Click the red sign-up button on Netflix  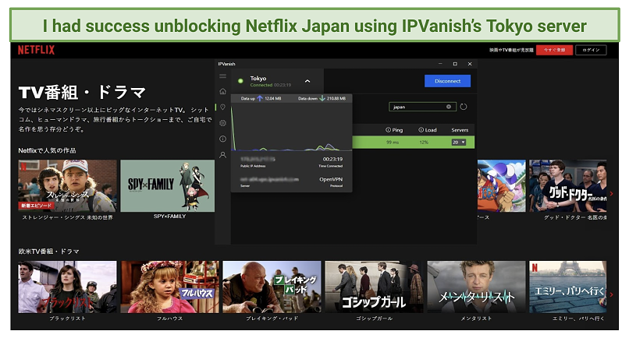pos(554,50)
